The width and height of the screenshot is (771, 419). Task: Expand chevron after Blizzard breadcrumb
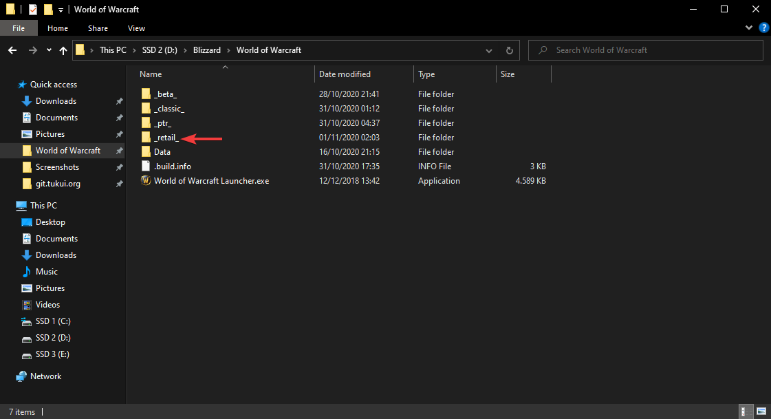(x=228, y=50)
